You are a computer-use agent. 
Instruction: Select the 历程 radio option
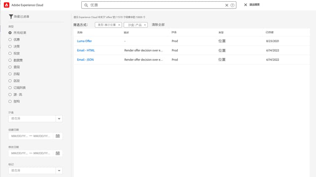pos(10,74)
